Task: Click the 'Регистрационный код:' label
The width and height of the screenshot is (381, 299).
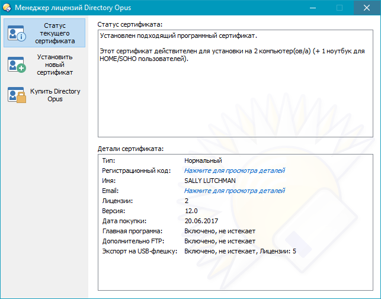Action: pyautogui.click(x=136, y=171)
